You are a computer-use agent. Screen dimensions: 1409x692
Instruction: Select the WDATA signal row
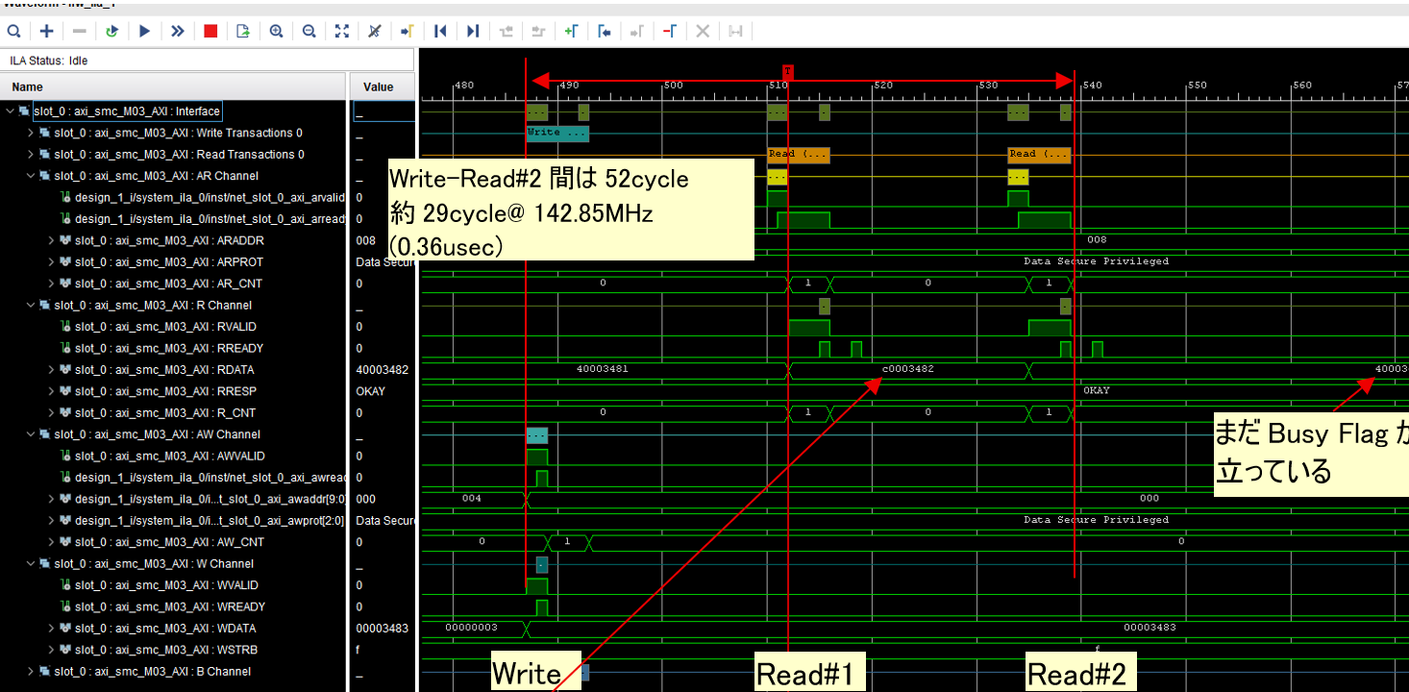pos(165,629)
